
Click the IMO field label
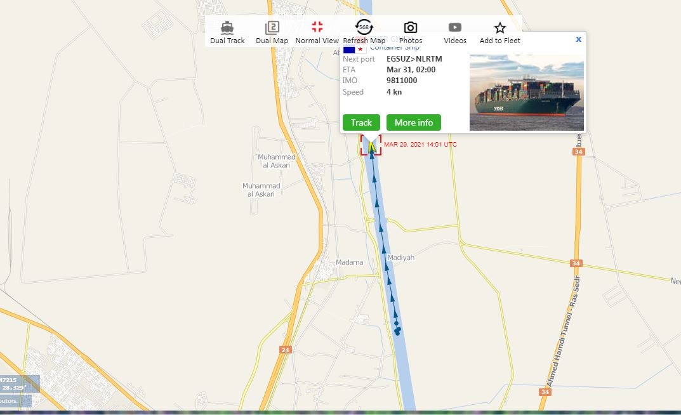(350, 81)
